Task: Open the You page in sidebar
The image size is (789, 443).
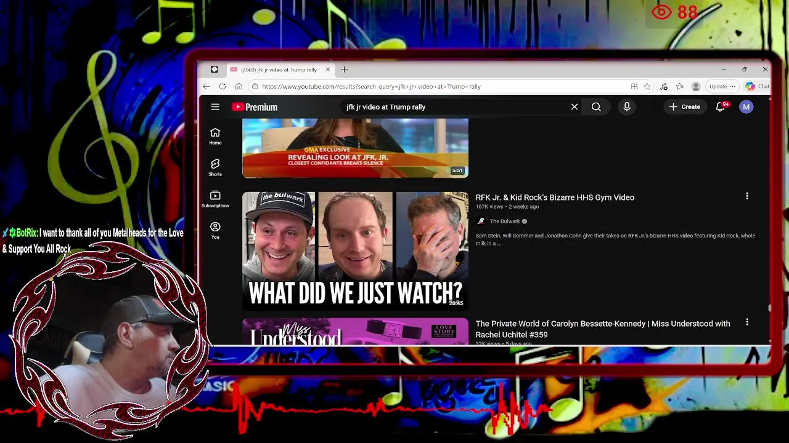Action: [215, 230]
